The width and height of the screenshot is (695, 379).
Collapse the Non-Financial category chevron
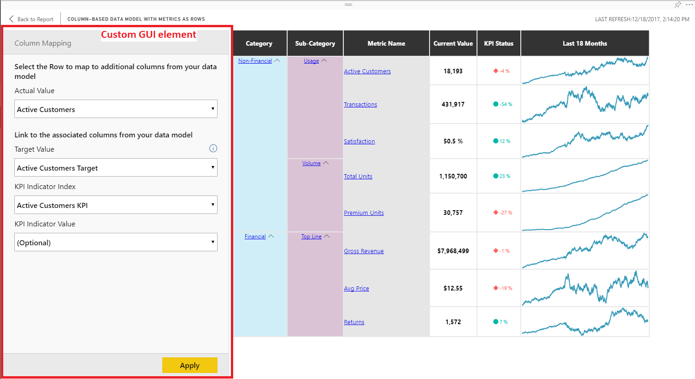(x=277, y=60)
